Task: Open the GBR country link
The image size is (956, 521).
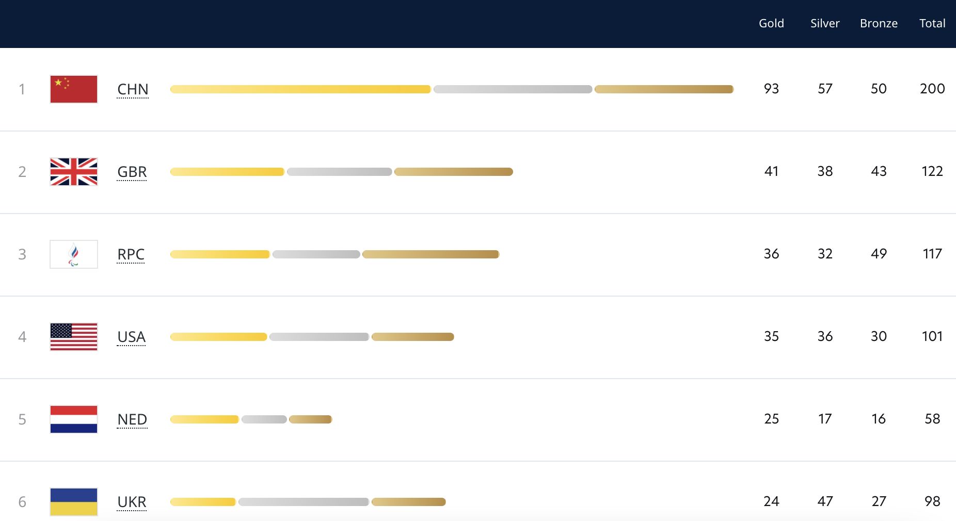Action: (132, 172)
